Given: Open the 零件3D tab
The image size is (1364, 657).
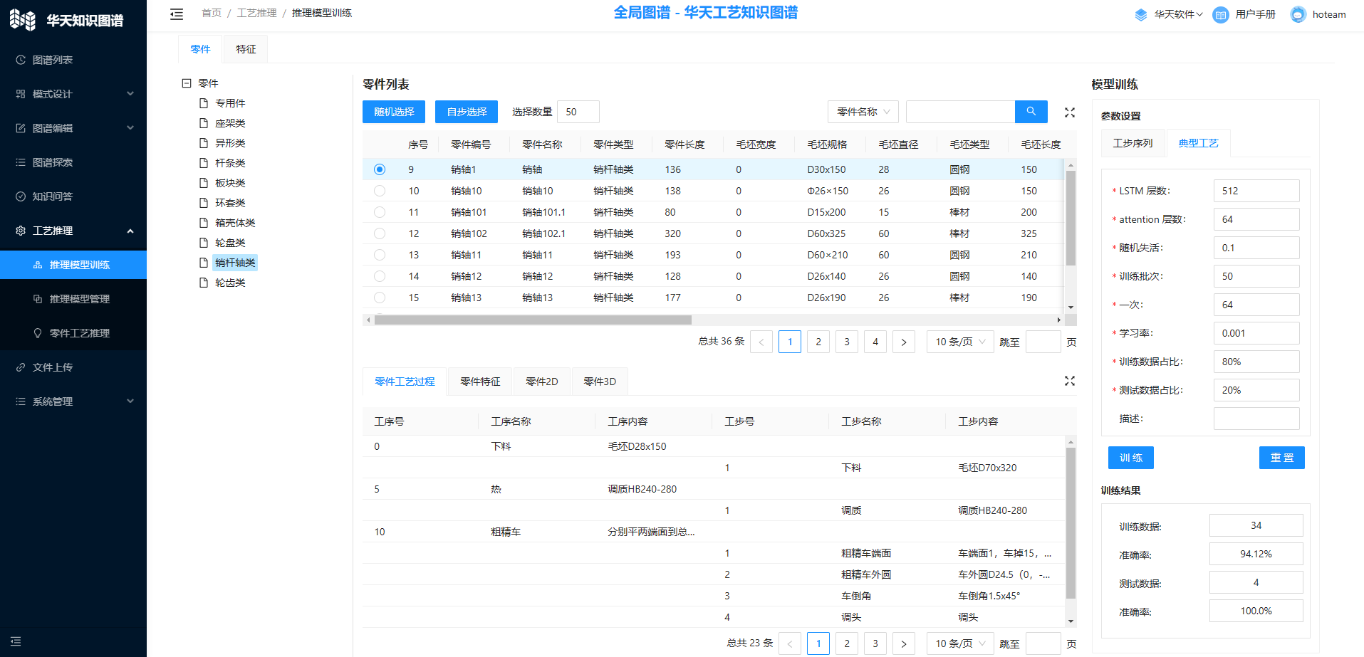Looking at the screenshot, I should click(599, 382).
